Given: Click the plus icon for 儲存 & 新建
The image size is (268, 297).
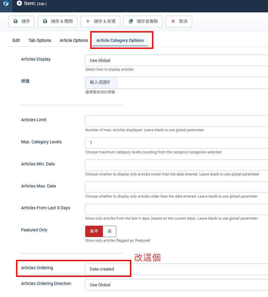Looking at the screenshot, I should click(x=88, y=21).
